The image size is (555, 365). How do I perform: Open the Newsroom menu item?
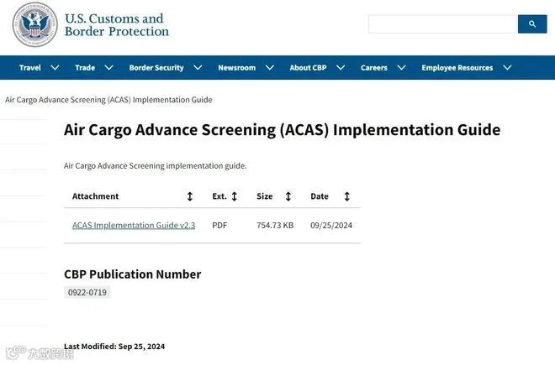click(x=237, y=67)
